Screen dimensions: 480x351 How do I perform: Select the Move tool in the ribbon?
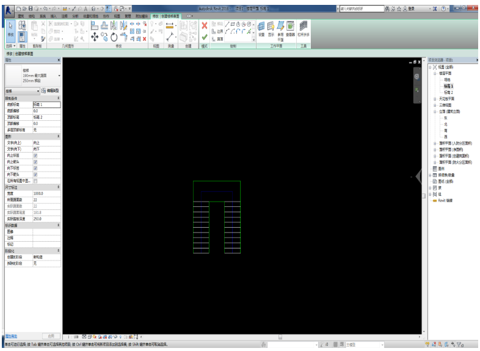click(x=93, y=36)
